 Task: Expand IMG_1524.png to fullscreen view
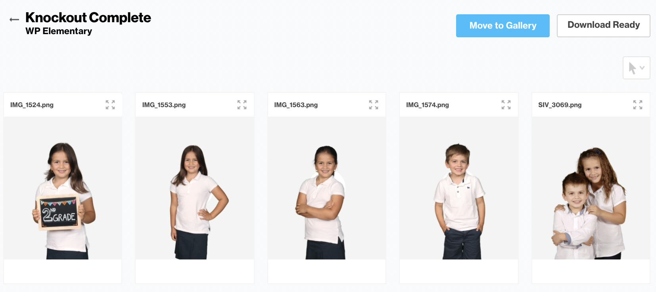pyautogui.click(x=110, y=105)
